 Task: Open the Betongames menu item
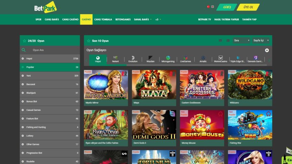coord(123,19)
